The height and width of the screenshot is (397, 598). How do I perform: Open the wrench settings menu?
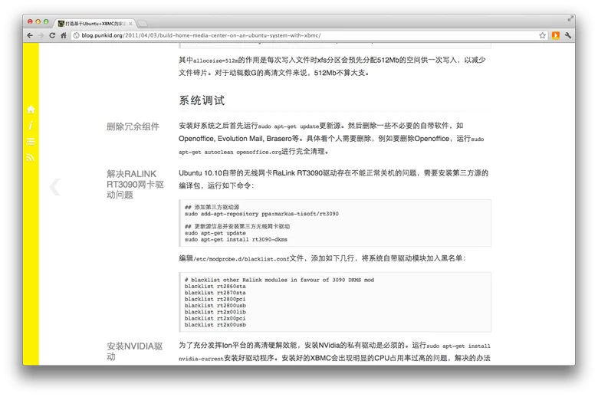tap(568, 35)
